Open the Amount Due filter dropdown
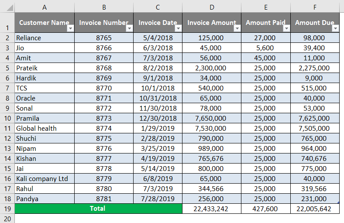 [335, 28]
